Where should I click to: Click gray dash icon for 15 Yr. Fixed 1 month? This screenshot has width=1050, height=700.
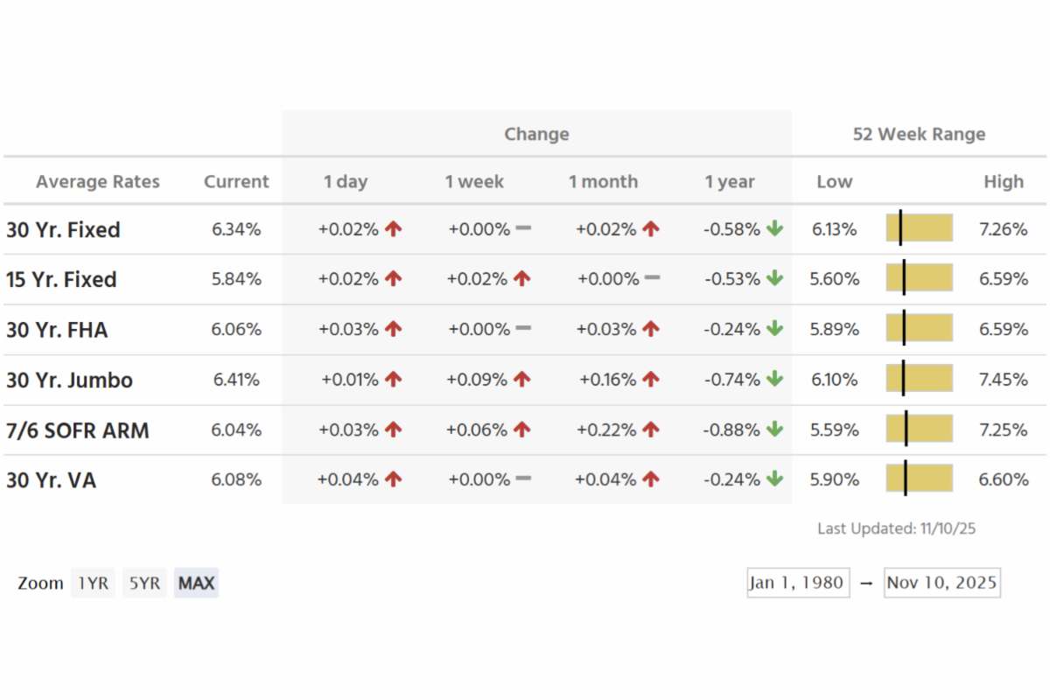[x=652, y=278]
